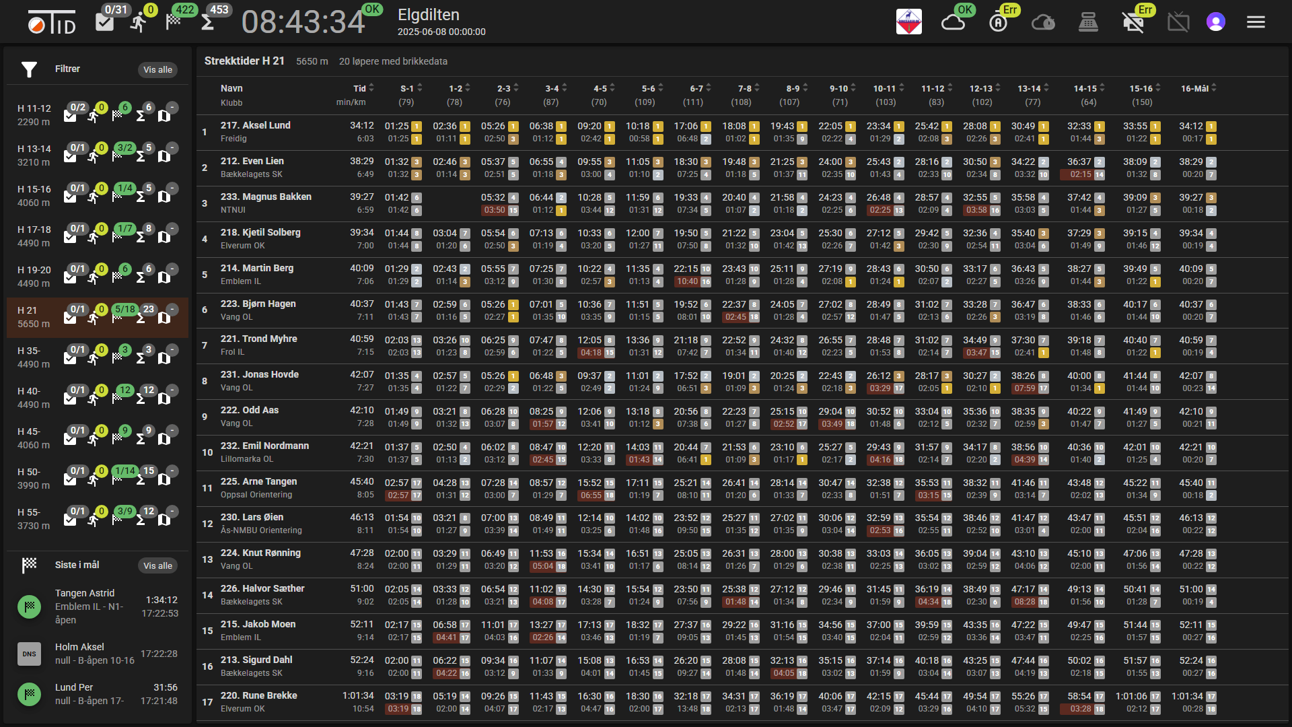This screenshot has width=1292, height=727.
Task: Click the cloud timer icon
Action: click(1043, 22)
